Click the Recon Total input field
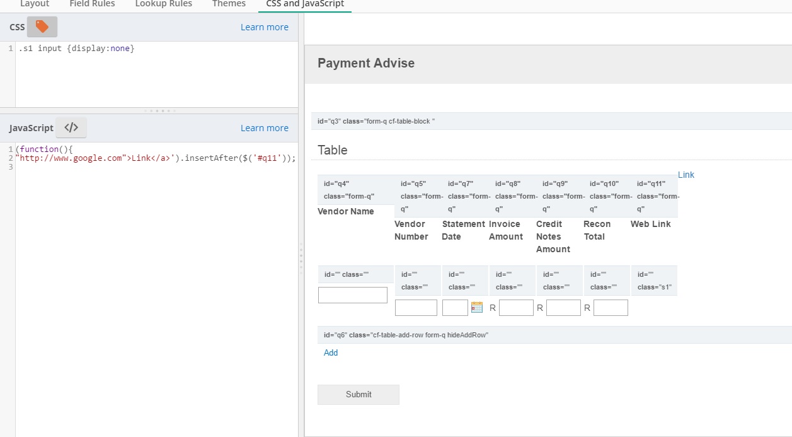This screenshot has height=437, width=792. click(x=611, y=308)
